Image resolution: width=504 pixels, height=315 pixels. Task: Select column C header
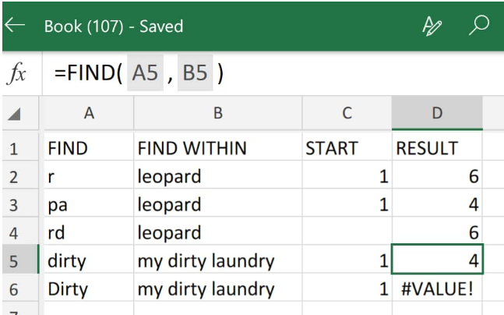click(x=347, y=113)
